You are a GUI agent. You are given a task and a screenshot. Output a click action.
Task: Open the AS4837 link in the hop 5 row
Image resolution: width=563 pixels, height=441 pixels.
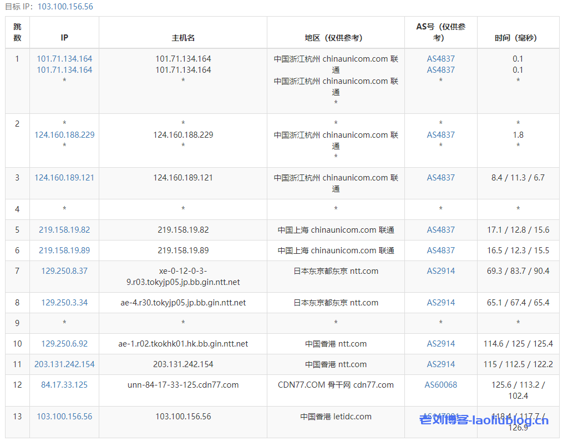(x=440, y=230)
